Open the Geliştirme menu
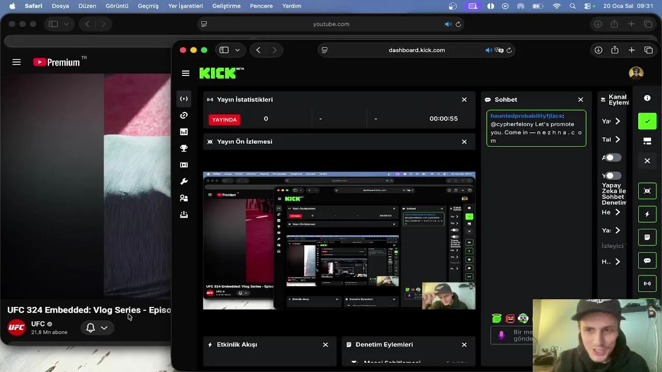Screen dimensions: 662x372 click(227, 6)
